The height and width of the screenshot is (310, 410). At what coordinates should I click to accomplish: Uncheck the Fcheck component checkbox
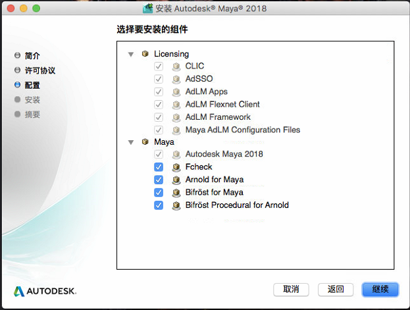click(159, 167)
